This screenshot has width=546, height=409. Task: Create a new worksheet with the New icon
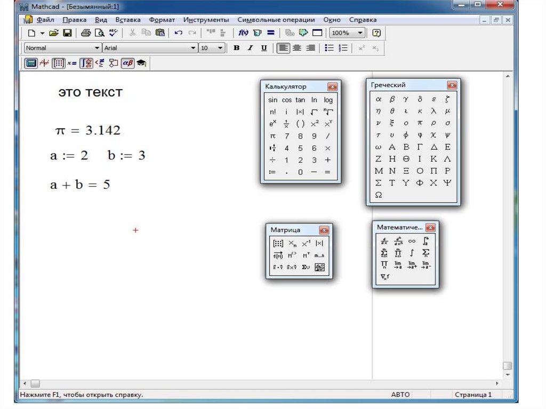point(31,33)
